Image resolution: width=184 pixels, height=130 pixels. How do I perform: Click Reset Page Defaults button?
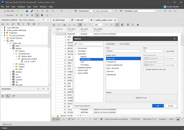(x=82, y=106)
